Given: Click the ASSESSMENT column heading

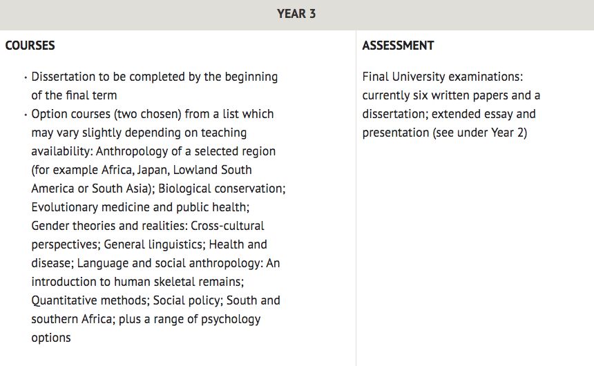Looking at the screenshot, I should [398, 46].
